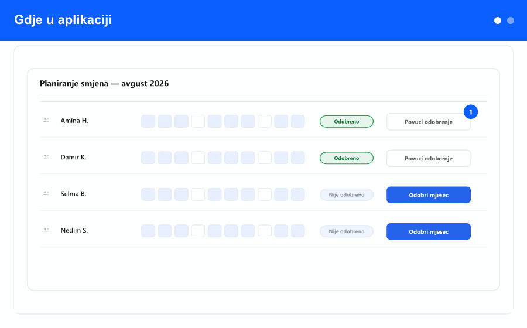Click the people icon beside Nedim S.
Image resolution: width=527 pixels, height=328 pixels.
tap(46, 230)
